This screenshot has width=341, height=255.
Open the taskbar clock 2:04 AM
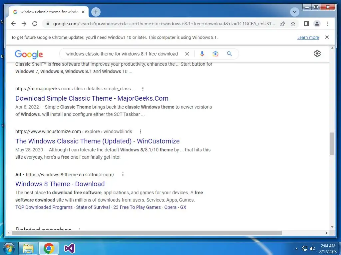pyautogui.click(x=328, y=249)
